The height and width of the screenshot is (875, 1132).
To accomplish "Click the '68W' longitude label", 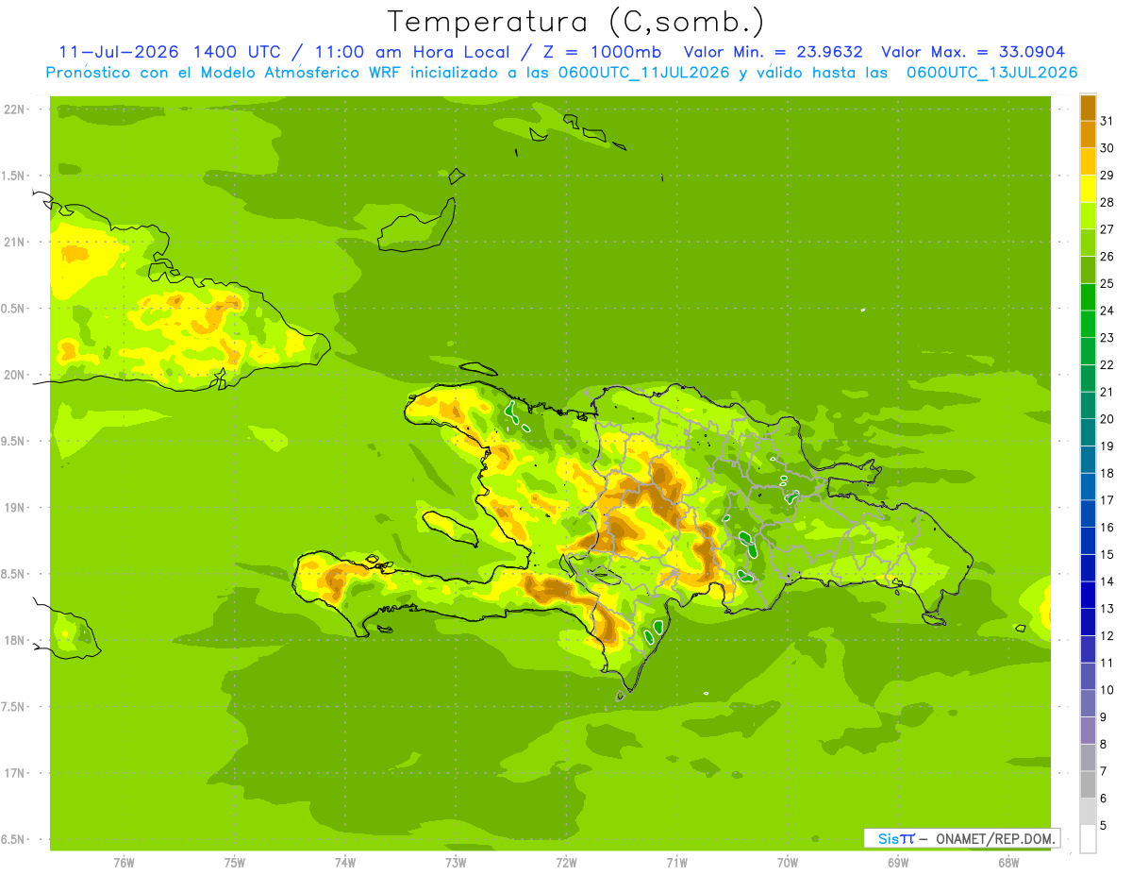I will 1008,863.
